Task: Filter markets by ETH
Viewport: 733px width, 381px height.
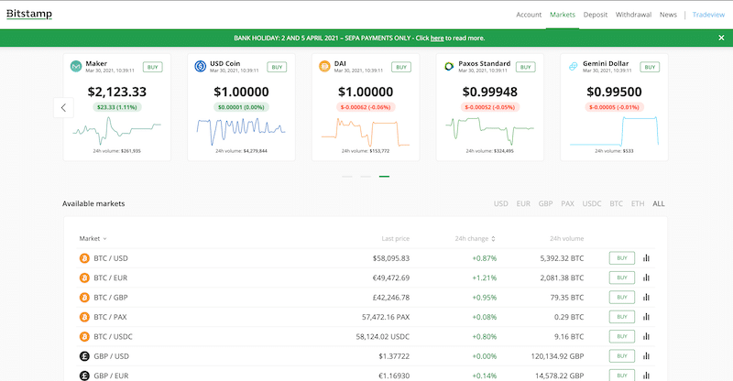Action: [638, 204]
